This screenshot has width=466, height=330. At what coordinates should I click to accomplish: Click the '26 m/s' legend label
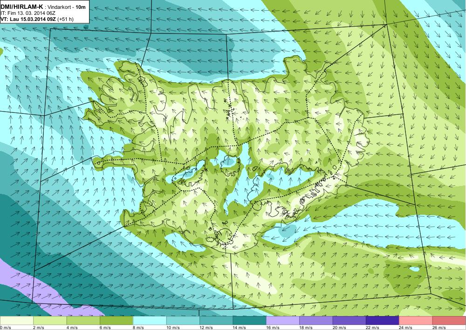(439, 327)
